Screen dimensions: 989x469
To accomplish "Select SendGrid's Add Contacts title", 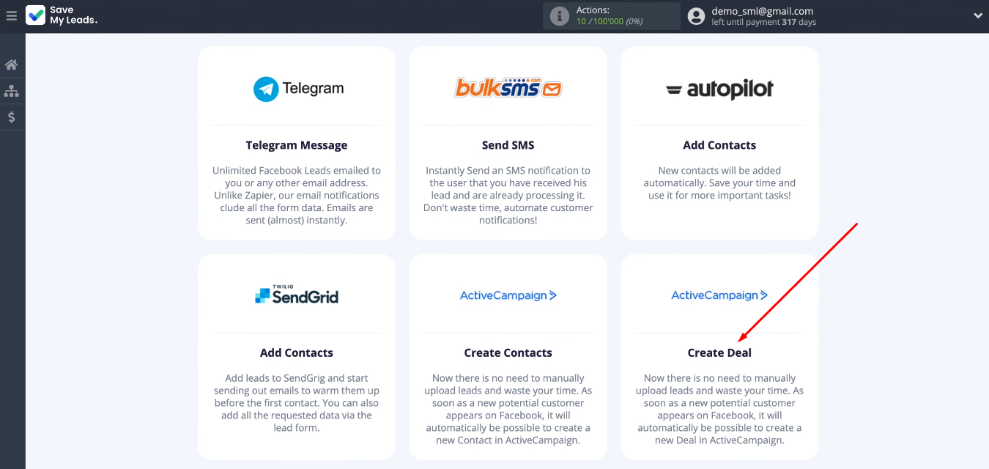I will (297, 352).
